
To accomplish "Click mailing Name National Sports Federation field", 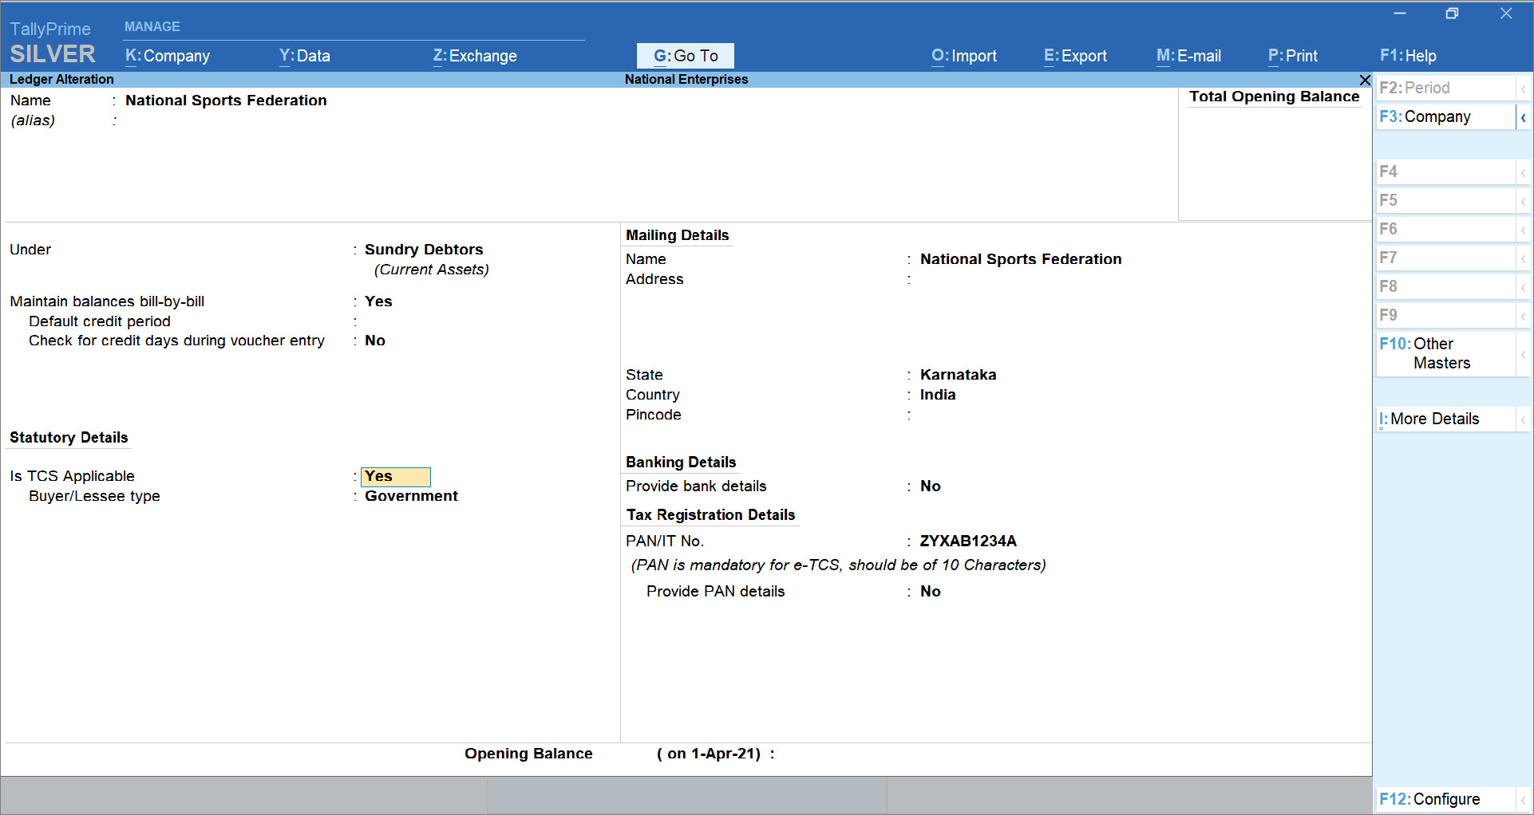I will [1021, 259].
